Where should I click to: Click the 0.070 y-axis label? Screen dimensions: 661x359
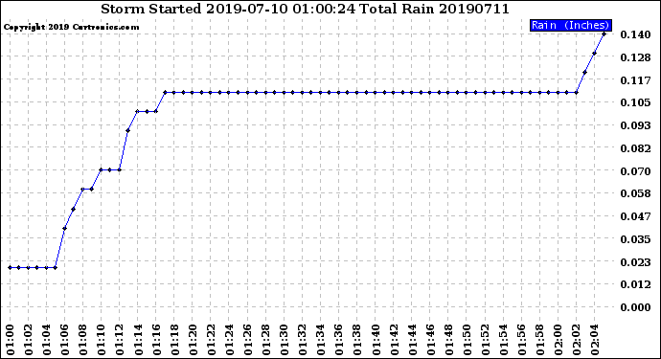635,171
